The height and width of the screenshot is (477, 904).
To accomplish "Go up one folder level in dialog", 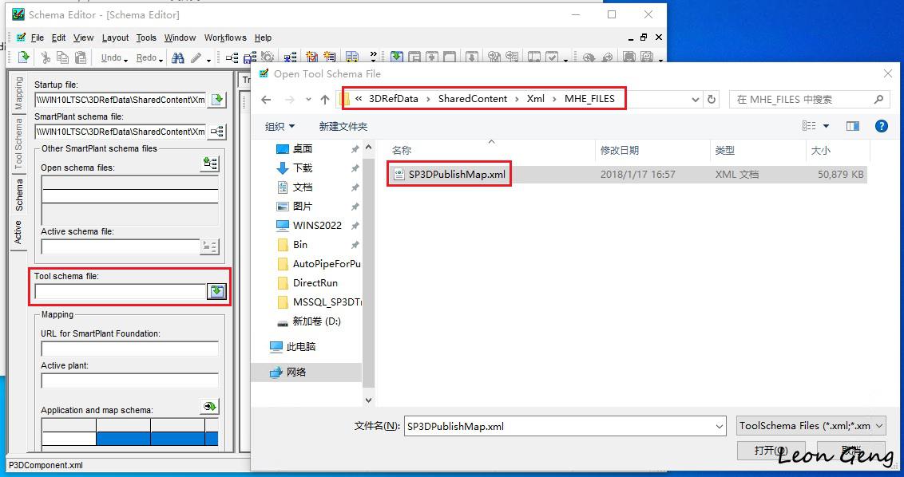I will [324, 99].
